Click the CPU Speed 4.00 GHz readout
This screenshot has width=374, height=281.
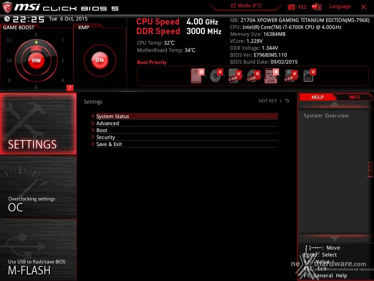tap(177, 22)
